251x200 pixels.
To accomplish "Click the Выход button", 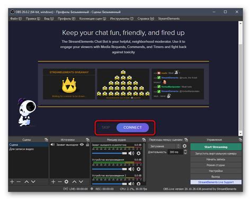I will 216,176.
